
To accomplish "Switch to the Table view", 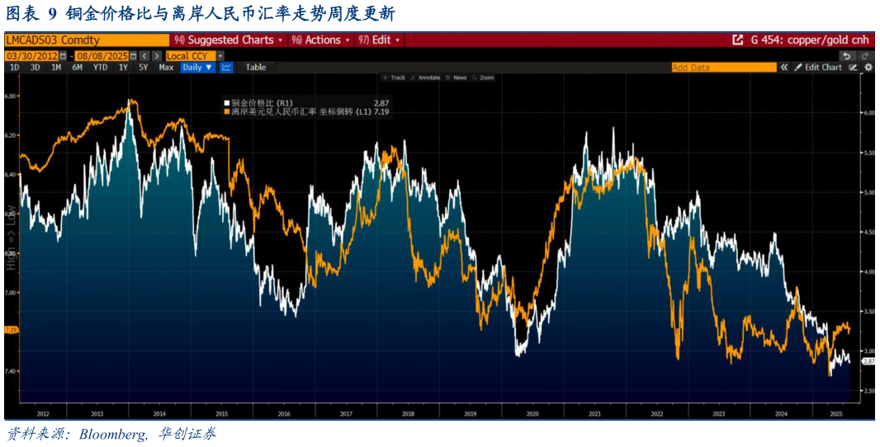I will click(256, 68).
